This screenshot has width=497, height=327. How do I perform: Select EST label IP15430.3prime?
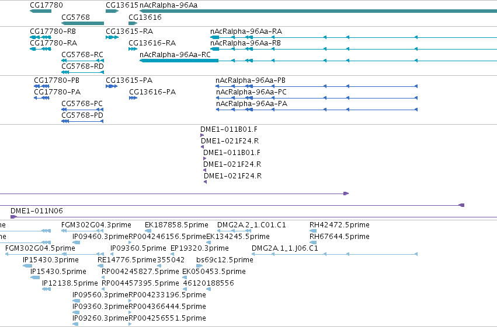click(51, 260)
